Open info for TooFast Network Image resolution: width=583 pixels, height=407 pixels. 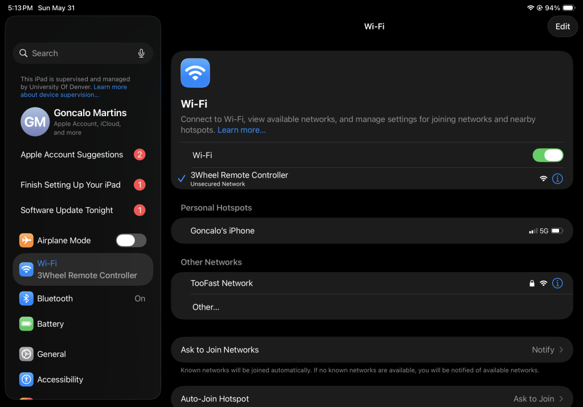click(x=557, y=283)
